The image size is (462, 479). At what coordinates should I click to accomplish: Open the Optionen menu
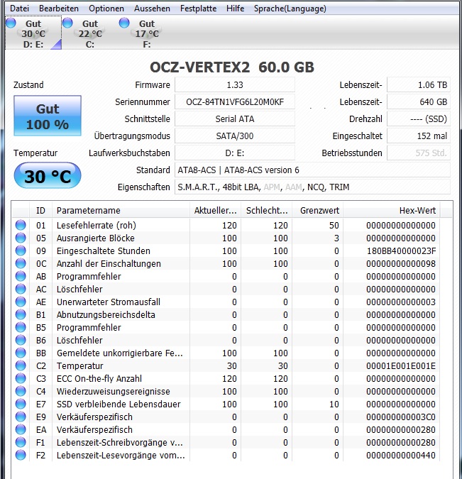106,9
